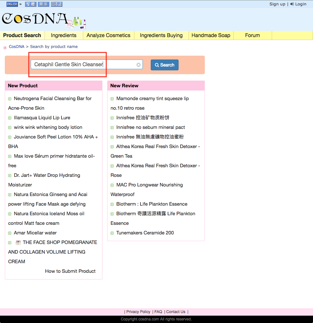Click the CosDNA breadcrumb link
Viewport: 313px width, 323px height.
click(x=17, y=47)
